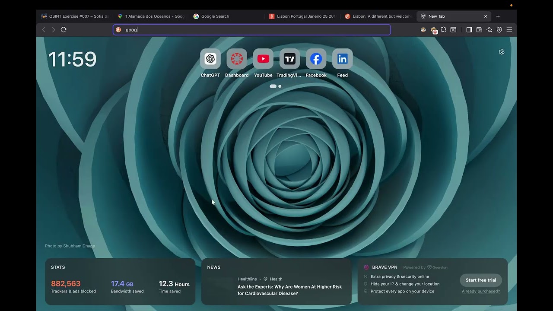553x311 pixels.
Task: Switch to Google Search tab
Action: click(227, 16)
